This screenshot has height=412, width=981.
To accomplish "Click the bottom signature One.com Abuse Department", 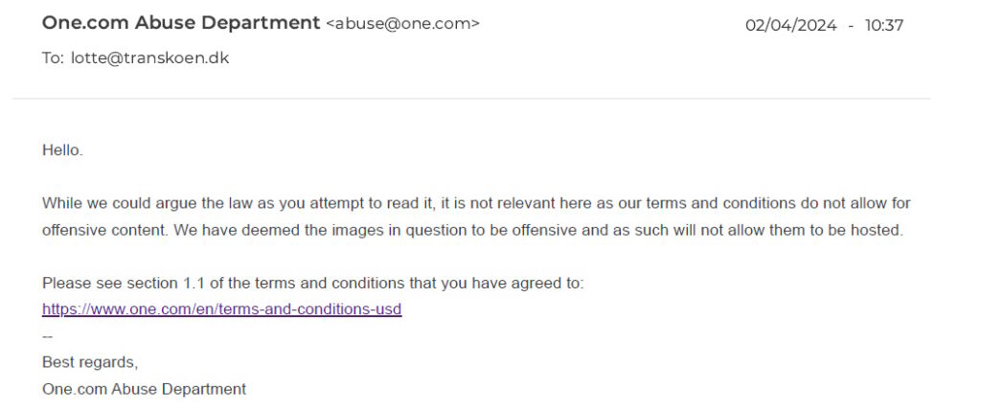I will click(144, 389).
